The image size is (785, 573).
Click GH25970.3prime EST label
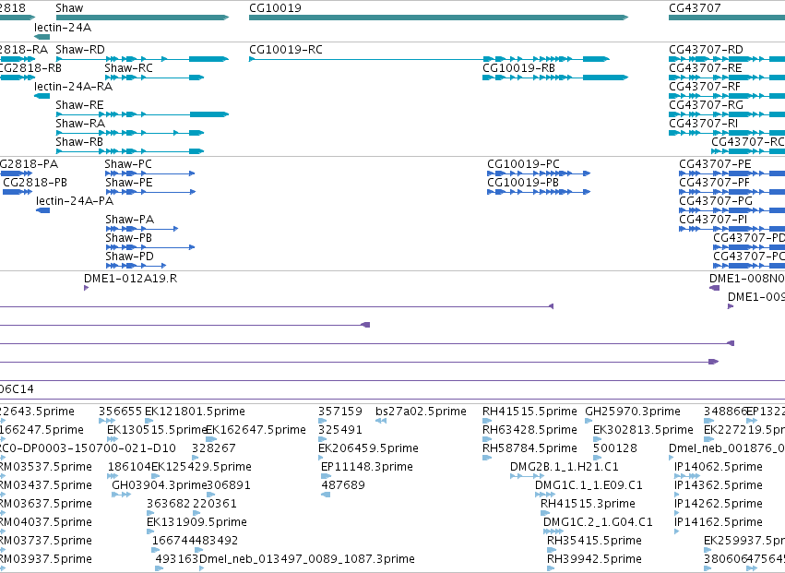tap(633, 412)
